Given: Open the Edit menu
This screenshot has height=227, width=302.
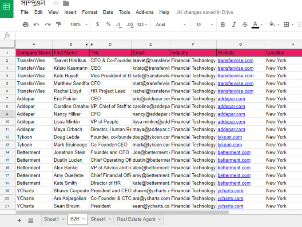Looking at the screenshot, I should point(38,12).
